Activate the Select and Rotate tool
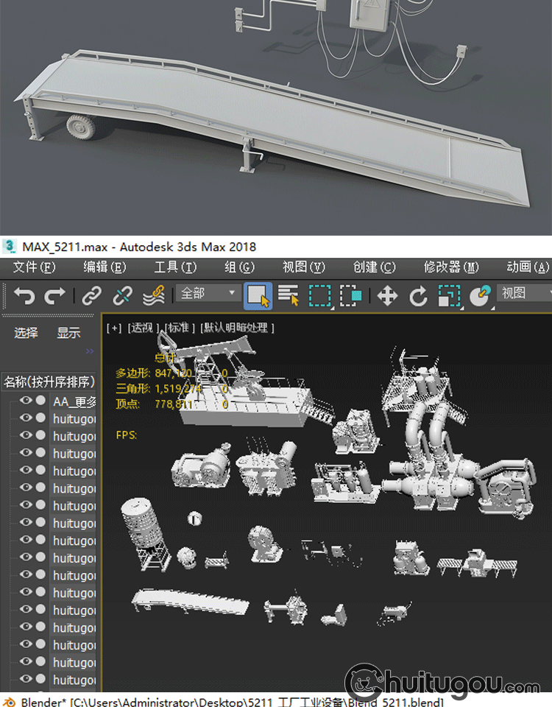 pos(418,296)
